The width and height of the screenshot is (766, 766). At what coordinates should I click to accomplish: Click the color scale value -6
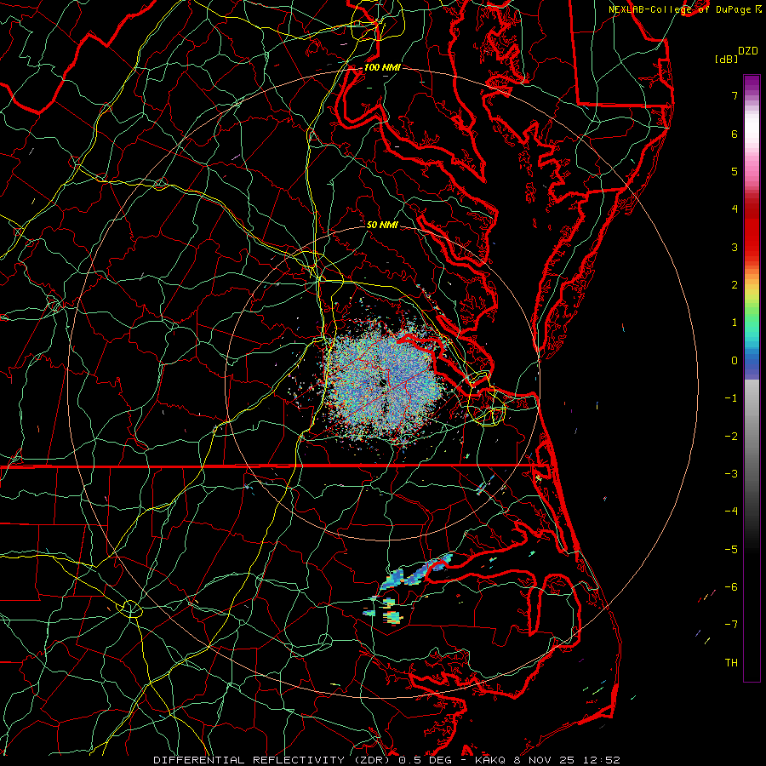pos(731,587)
